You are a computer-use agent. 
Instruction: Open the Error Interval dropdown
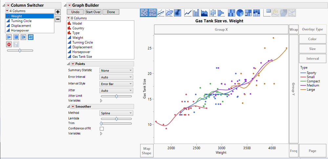(116, 77)
